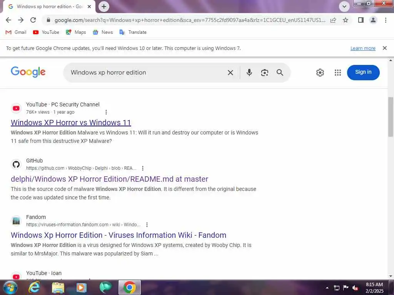Click the github.com WobbyChip breadcrumb URL
394x295 pixels.
click(x=81, y=168)
